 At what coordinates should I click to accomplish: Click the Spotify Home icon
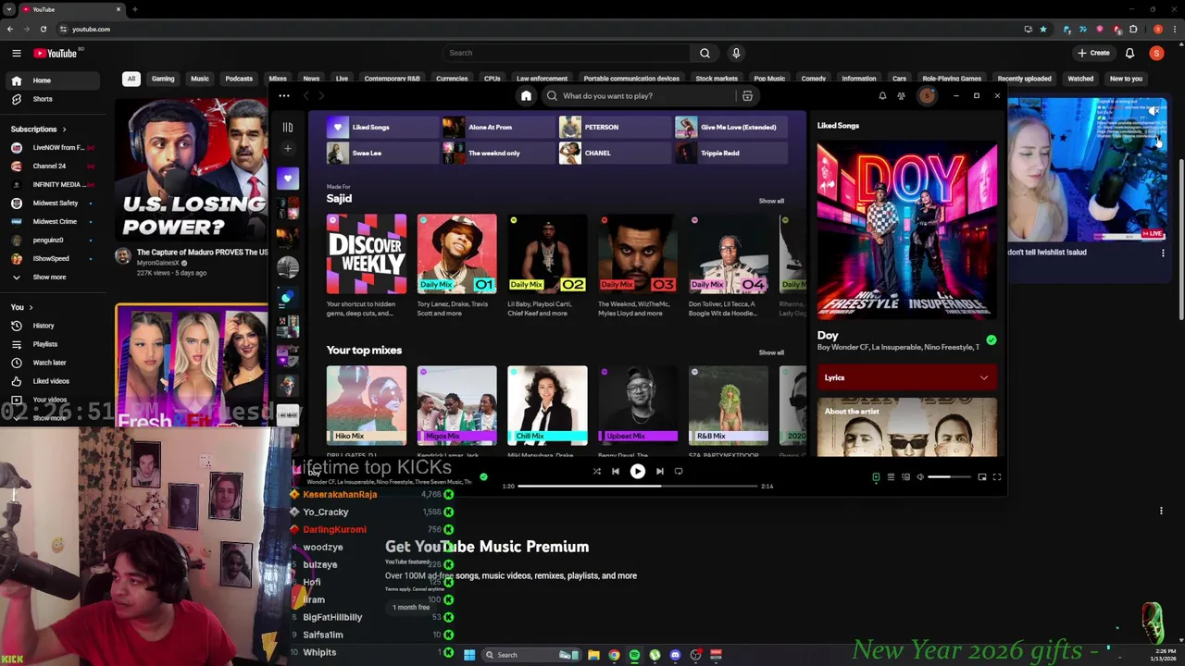click(526, 96)
